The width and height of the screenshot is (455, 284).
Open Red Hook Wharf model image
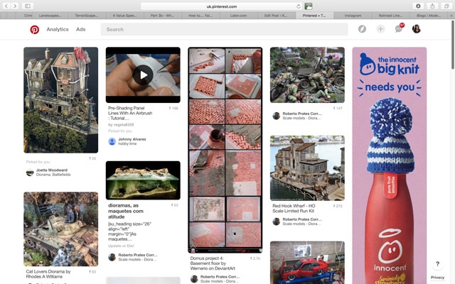click(307, 168)
